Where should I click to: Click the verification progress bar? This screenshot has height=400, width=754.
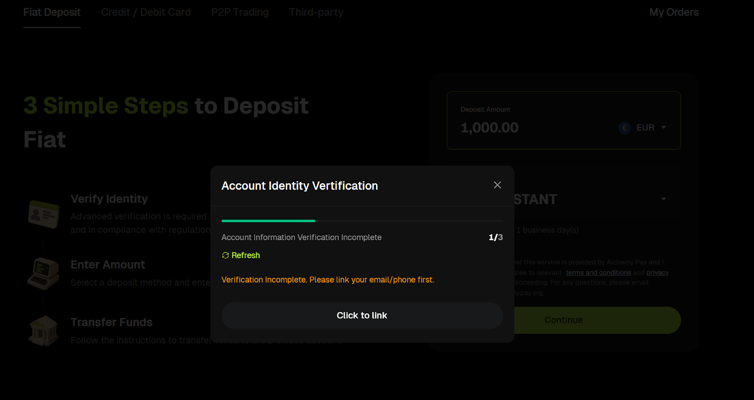point(362,220)
